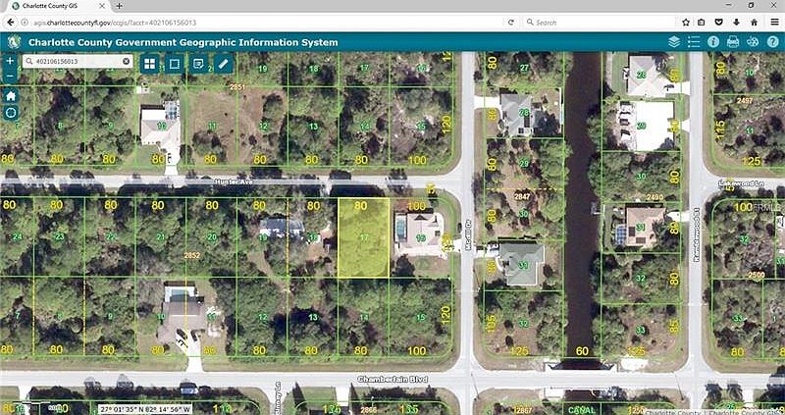Click block number 2490 label
Viewport: 785px width, 415px height.
point(654,197)
